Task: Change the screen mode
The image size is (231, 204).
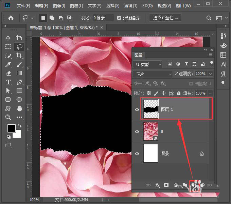Action: [8, 145]
